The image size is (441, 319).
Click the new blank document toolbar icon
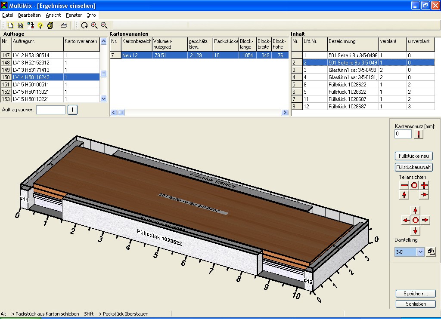point(11,25)
